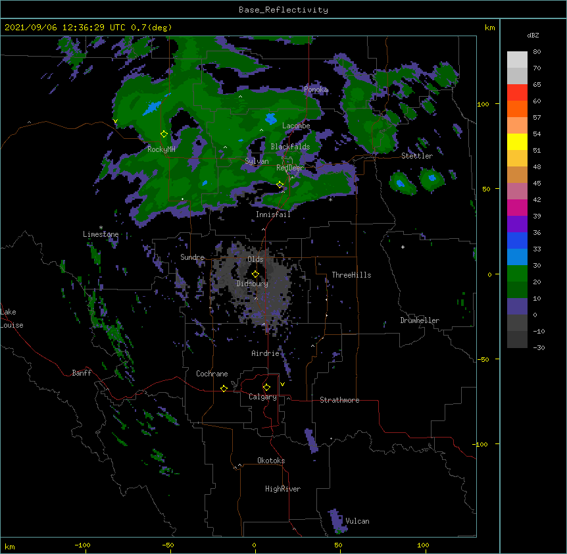Click the -100 tick on the bottom axis

(82, 545)
